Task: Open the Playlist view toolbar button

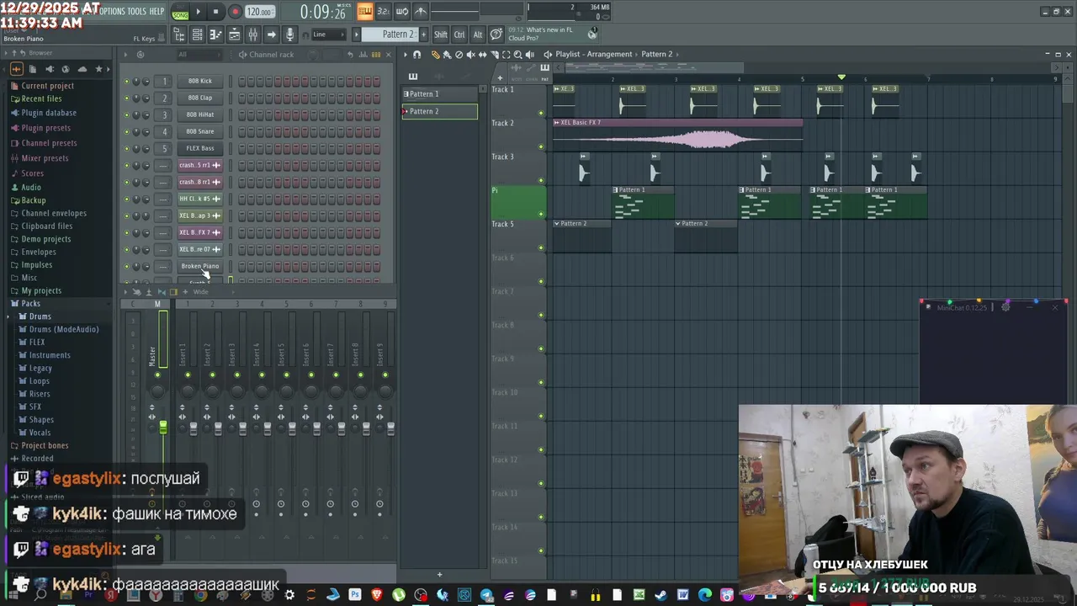Action: click(234, 35)
